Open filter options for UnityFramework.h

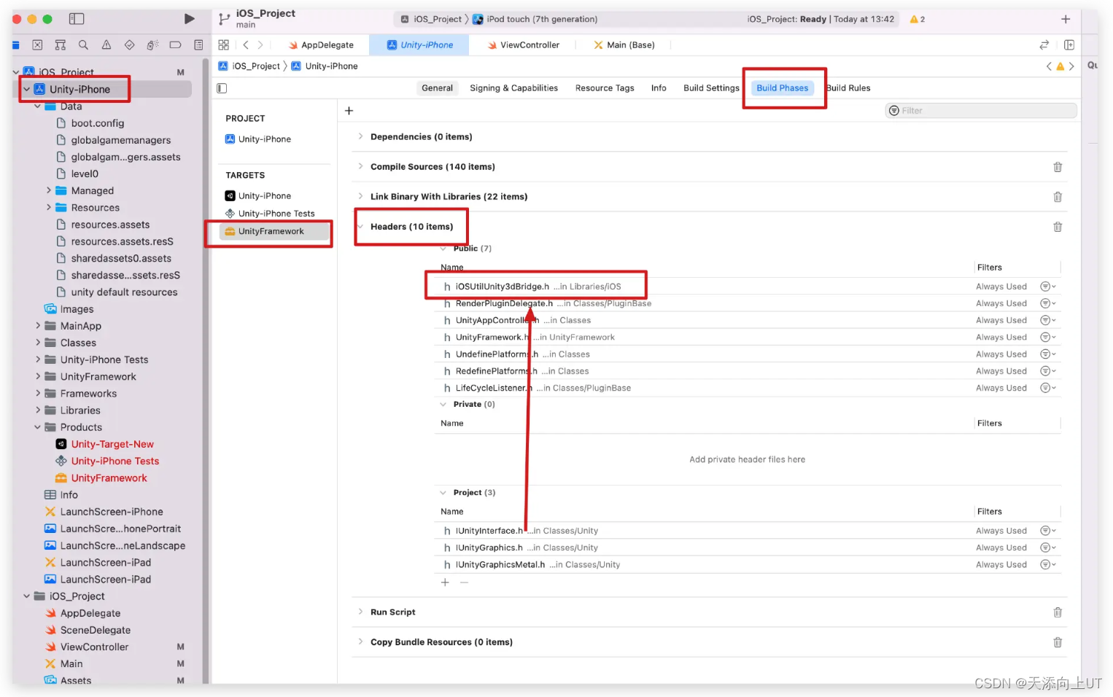pyautogui.click(x=1047, y=337)
